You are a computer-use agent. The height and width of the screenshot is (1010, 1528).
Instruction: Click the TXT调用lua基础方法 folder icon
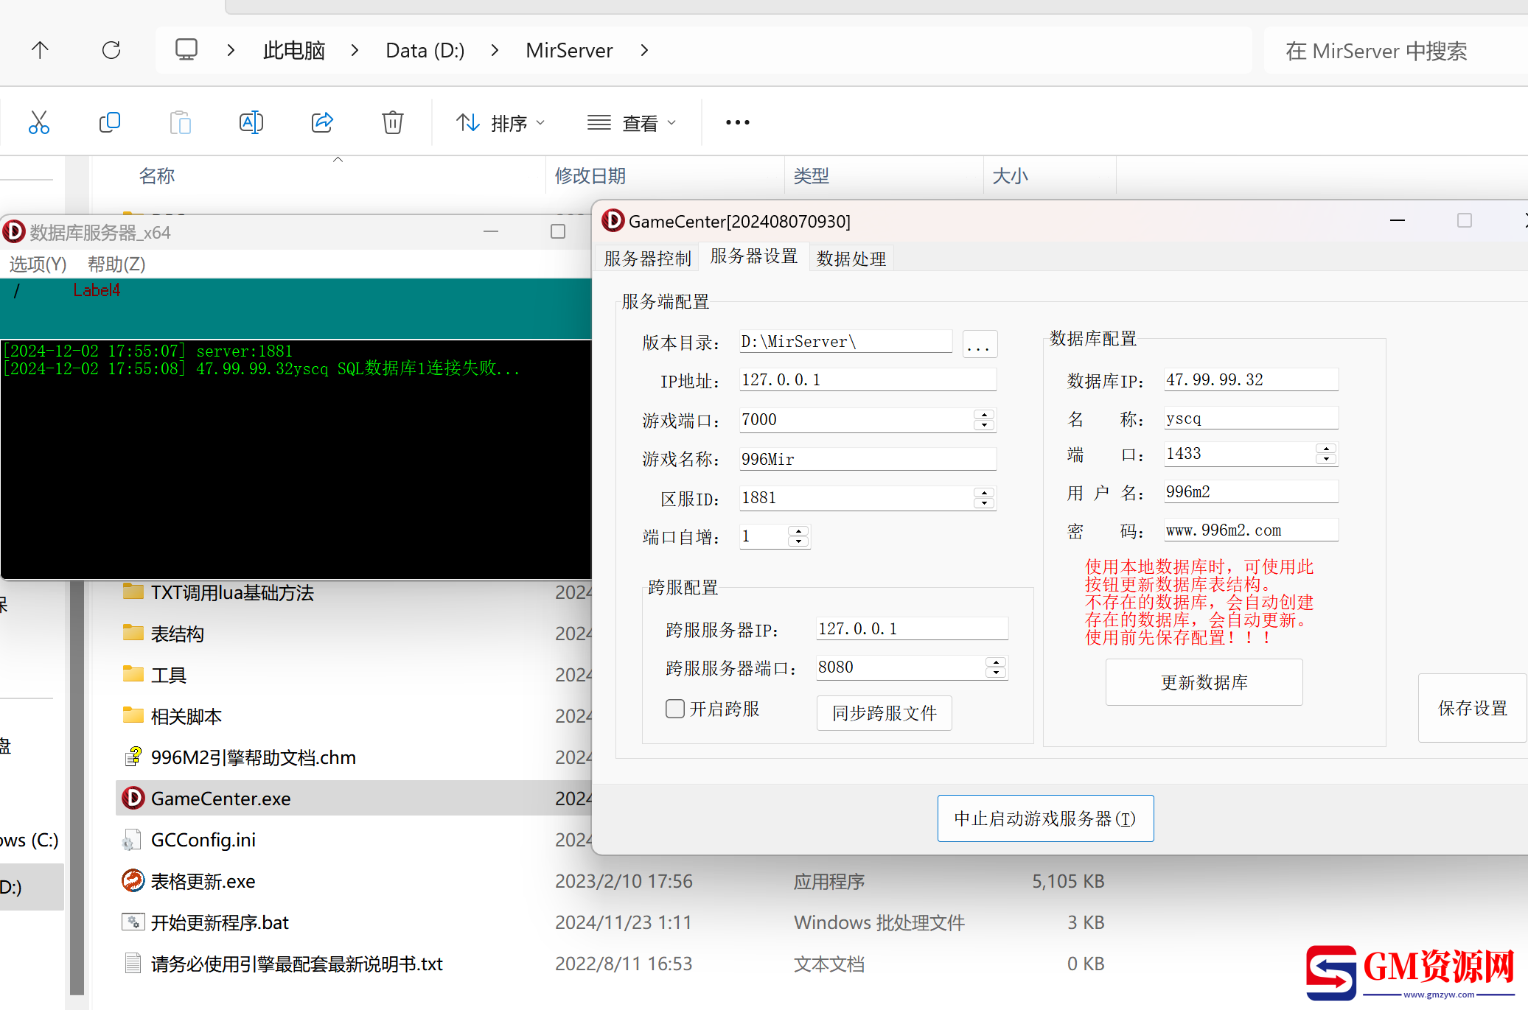point(133,591)
